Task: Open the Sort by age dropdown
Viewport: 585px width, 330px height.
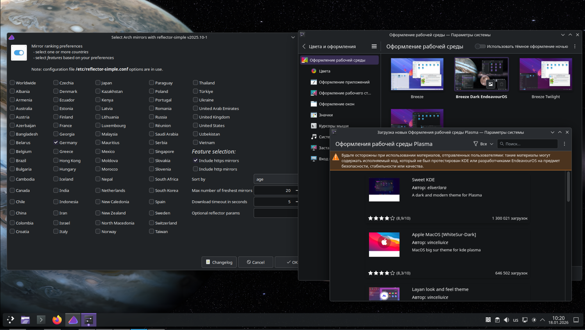Action: (x=276, y=179)
